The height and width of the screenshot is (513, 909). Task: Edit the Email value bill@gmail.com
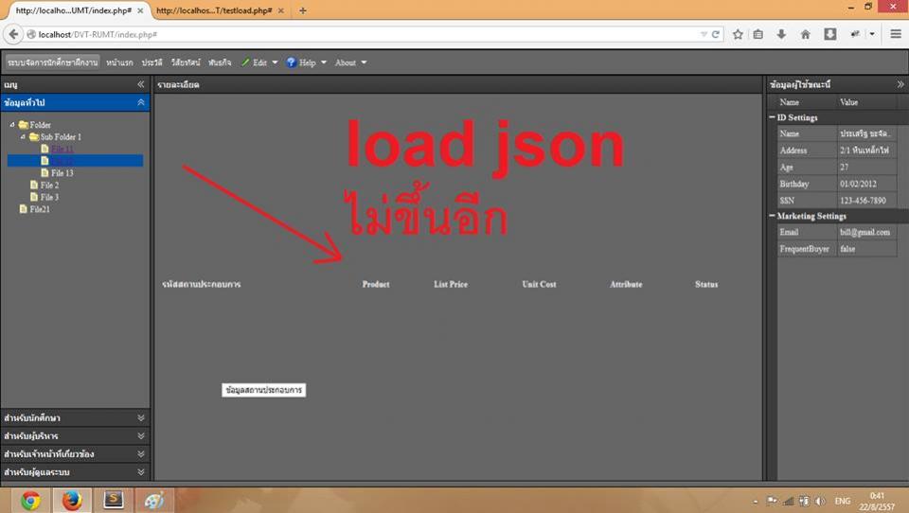tap(866, 232)
